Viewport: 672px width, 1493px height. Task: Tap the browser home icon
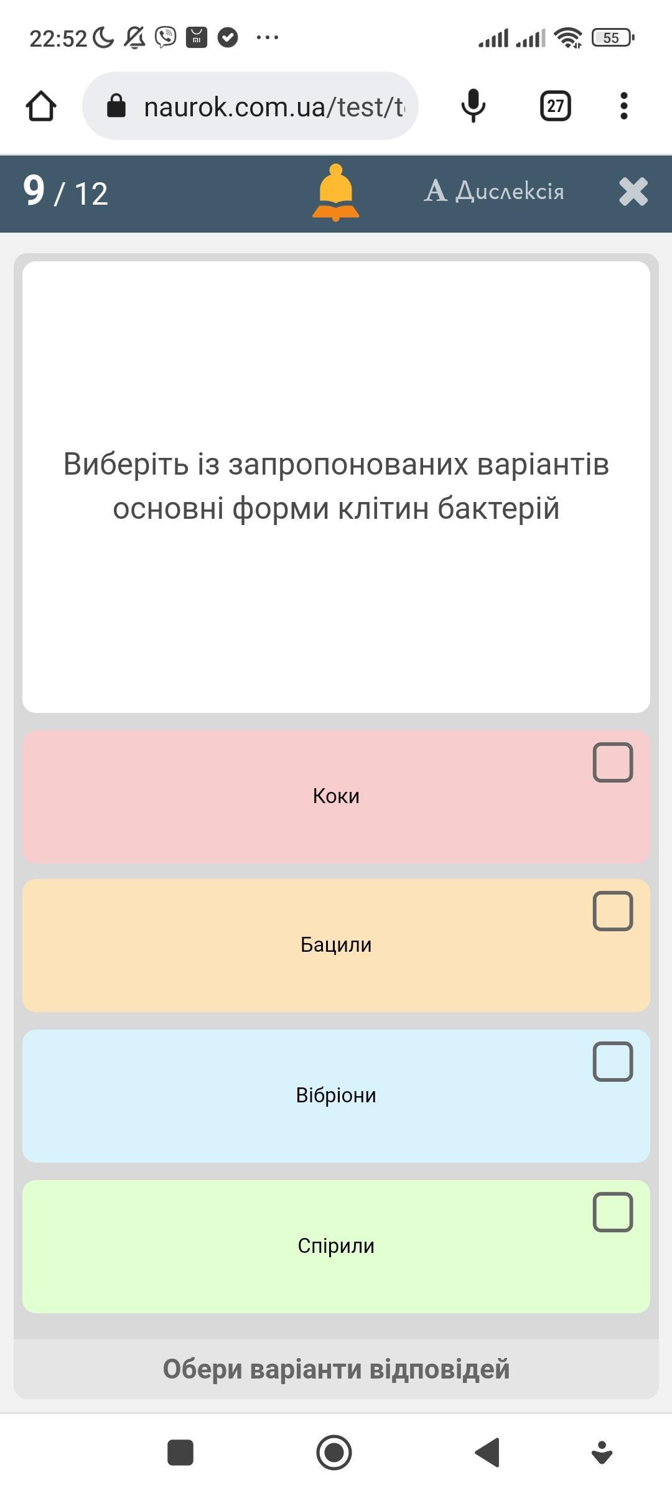pos(41,106)
